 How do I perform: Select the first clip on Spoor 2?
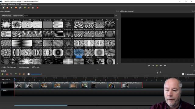click(x=20, y=85)
